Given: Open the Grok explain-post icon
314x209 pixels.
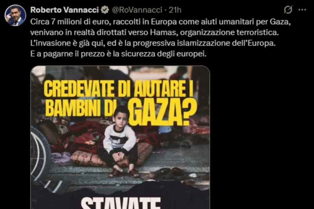Looking at the screenshot, I should pyautogui.click(x=288, y=9).
